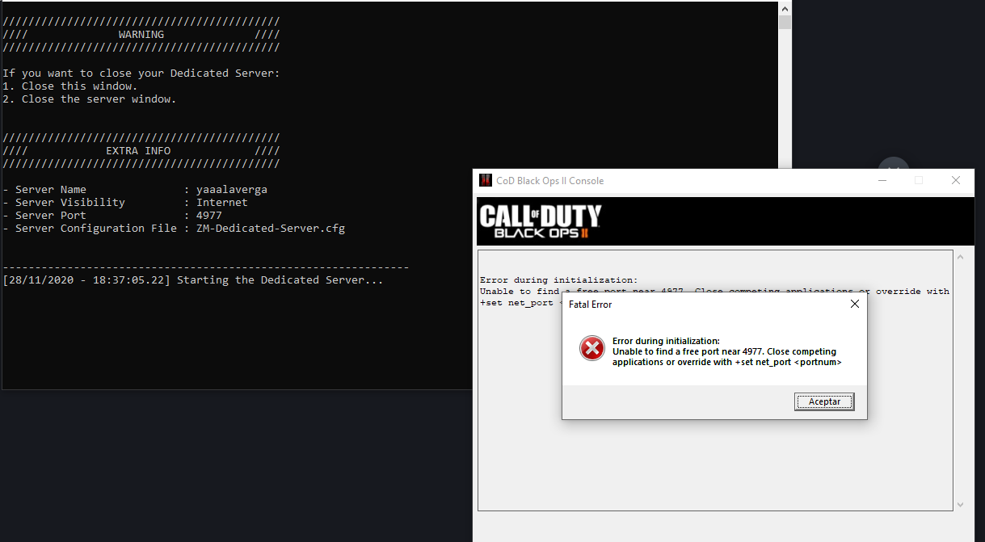The image size is (985, 542).
Task: Click the Call of Duty Black Ops II logo banner
Action: 726,221
